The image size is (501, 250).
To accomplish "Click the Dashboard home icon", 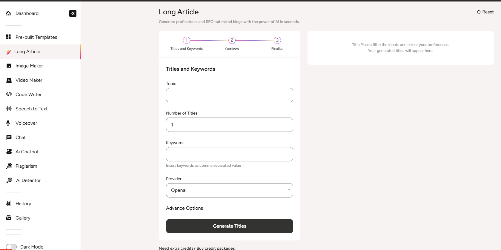I will point(8,13).
